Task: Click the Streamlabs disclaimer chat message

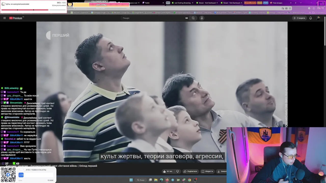Action: (28, 108)
